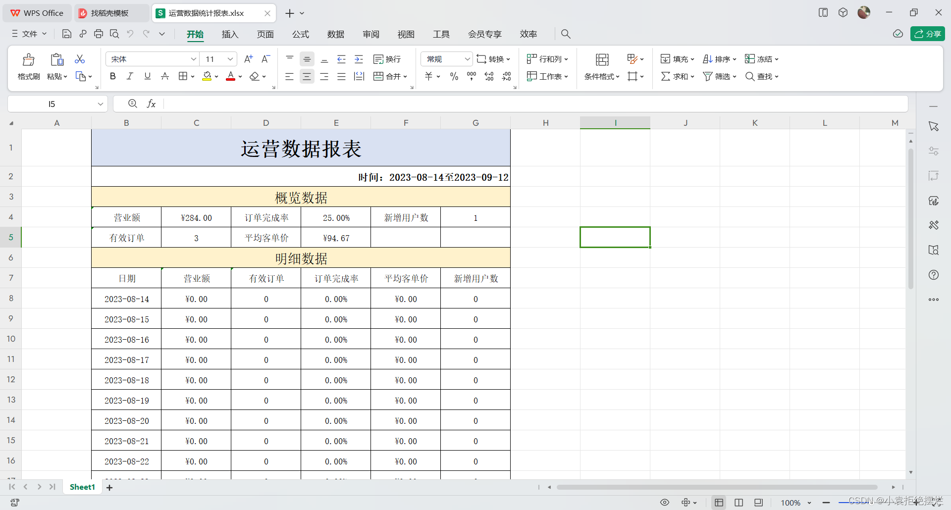Click the Format Painter (格式刷) icon
This screenshot has width=951, height=510.
[x=29, y=60]
